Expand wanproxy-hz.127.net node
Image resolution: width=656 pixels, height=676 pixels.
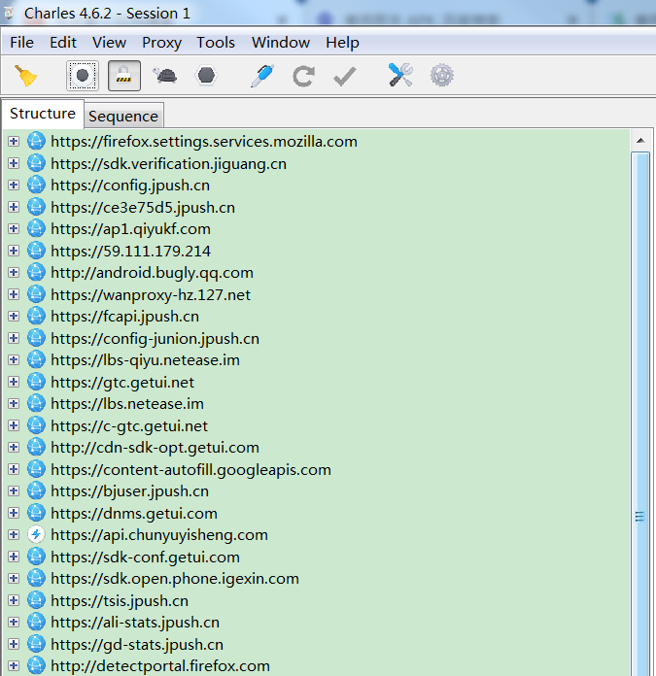[14, 294]
